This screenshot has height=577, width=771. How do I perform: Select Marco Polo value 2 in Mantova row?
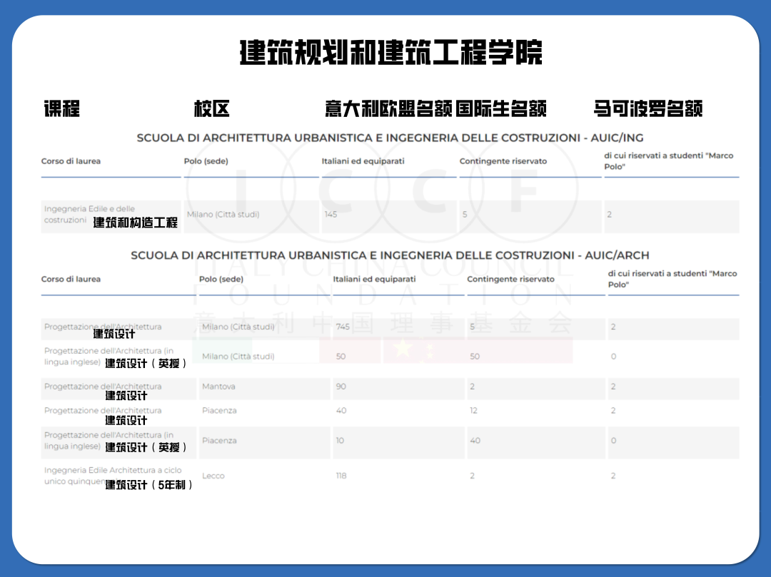coord(613,387)
